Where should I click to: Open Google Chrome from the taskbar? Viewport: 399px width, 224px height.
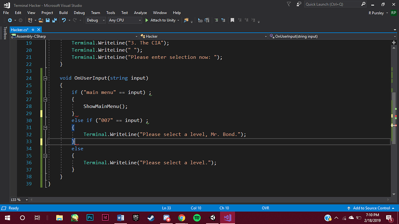[182, 218]
